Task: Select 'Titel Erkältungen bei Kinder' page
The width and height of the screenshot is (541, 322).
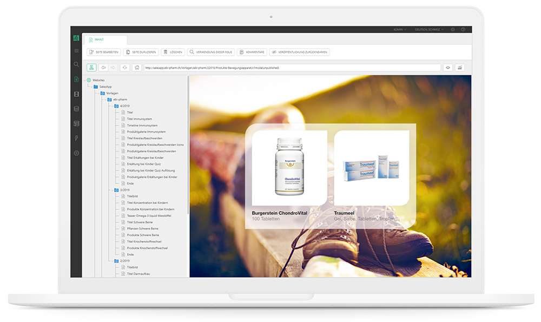Action: [145, 157]
